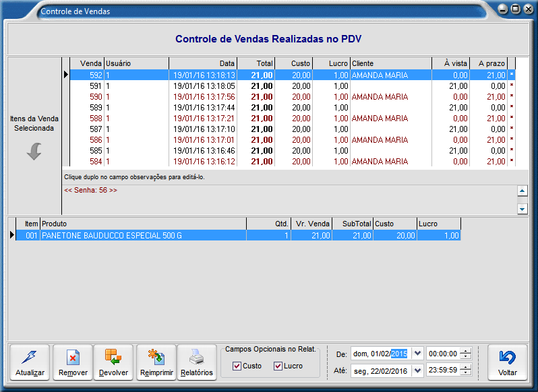Image resolution: width=538 pixels, height=392 pixels.
Task: Maximize the Controle de Vendas window
Action: 516,9
